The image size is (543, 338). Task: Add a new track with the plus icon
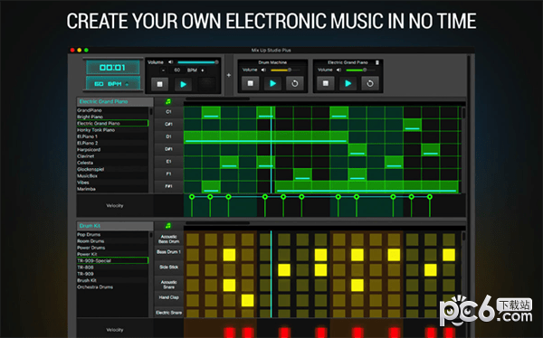[x=229, y=75]
